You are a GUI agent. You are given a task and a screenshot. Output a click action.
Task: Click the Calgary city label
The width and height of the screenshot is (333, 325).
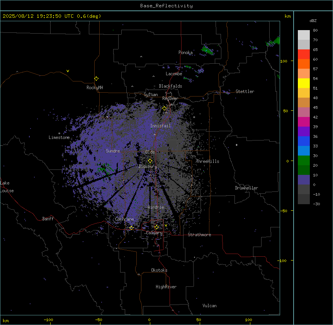coord(154,233)
